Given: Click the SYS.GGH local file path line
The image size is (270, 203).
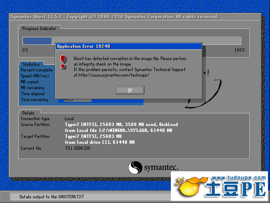Looking at the screenshot, I should (119, 130).
